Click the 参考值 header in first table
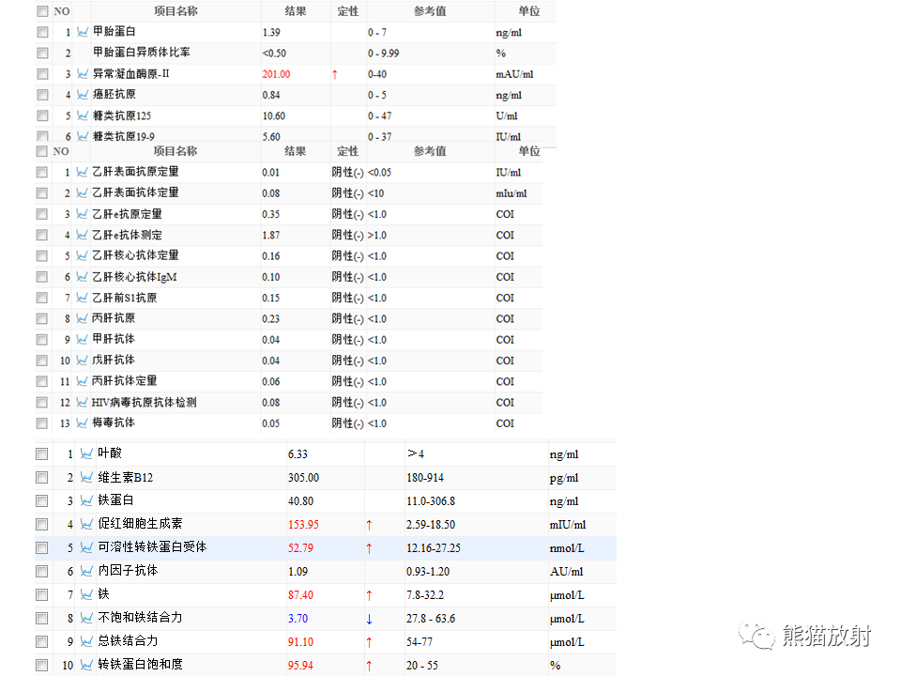This screenshot has height=676, width=901. pos(430,11)
